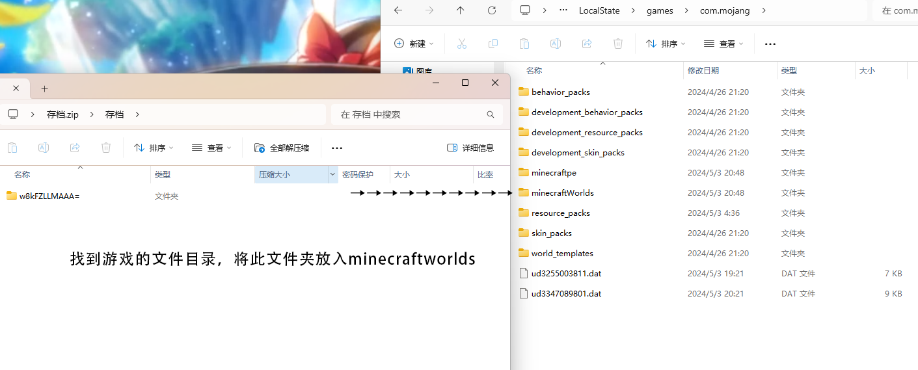This screenshot has width=918, height=370.
Task: Open the 压缩大小 column dropdown arrow
Action: click(332, 175)
